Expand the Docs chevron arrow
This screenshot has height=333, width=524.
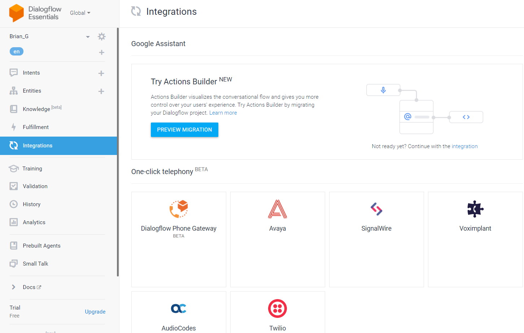pos(14,287)
